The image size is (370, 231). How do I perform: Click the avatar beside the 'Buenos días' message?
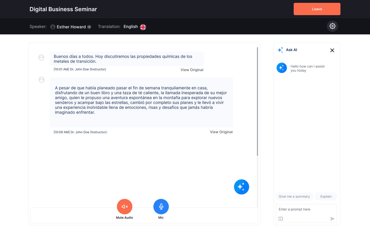[x=41, y=57]
